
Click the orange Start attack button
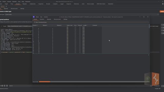(x=162, y=11)
